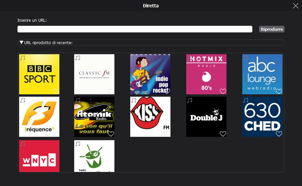Click music note icon on Hotmix Radio
Viewport: 302px width, 186px height.
coord(190,58)
